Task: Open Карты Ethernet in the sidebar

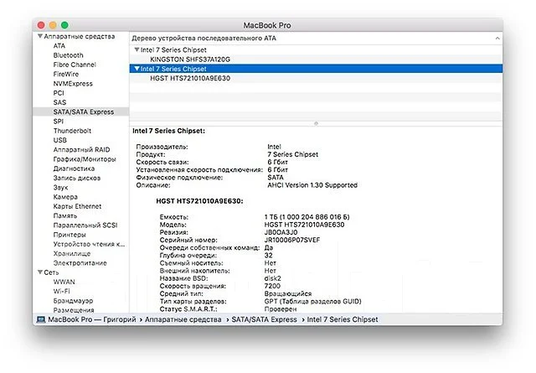Action: pyautogui.click(x=77, y=206)
